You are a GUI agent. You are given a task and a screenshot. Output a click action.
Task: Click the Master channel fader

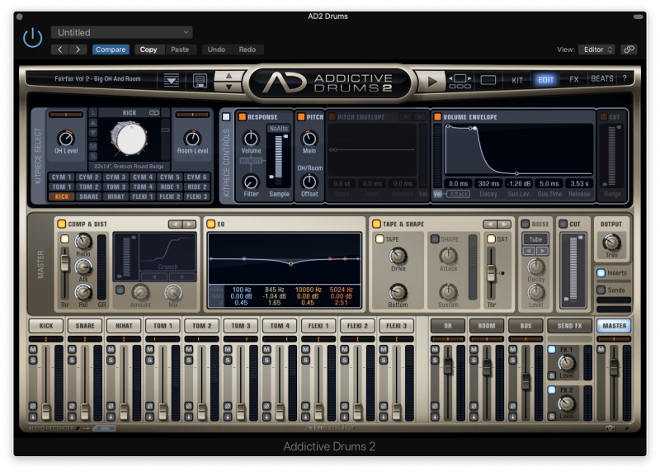coord(614,367)
